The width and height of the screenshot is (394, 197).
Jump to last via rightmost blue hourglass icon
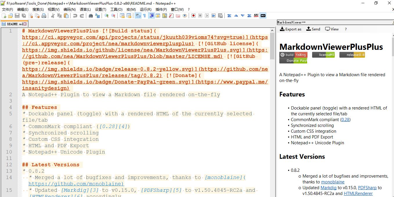click(x=249, y=16)
